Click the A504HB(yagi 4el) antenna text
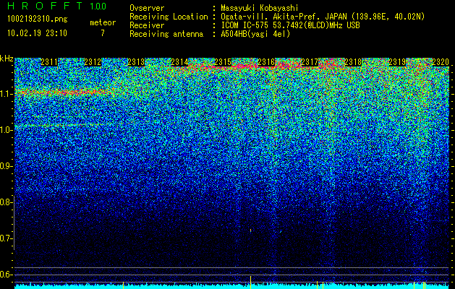The height and width of the screenshot is (289, 455). pyautogui.click(x=255, y=34)
